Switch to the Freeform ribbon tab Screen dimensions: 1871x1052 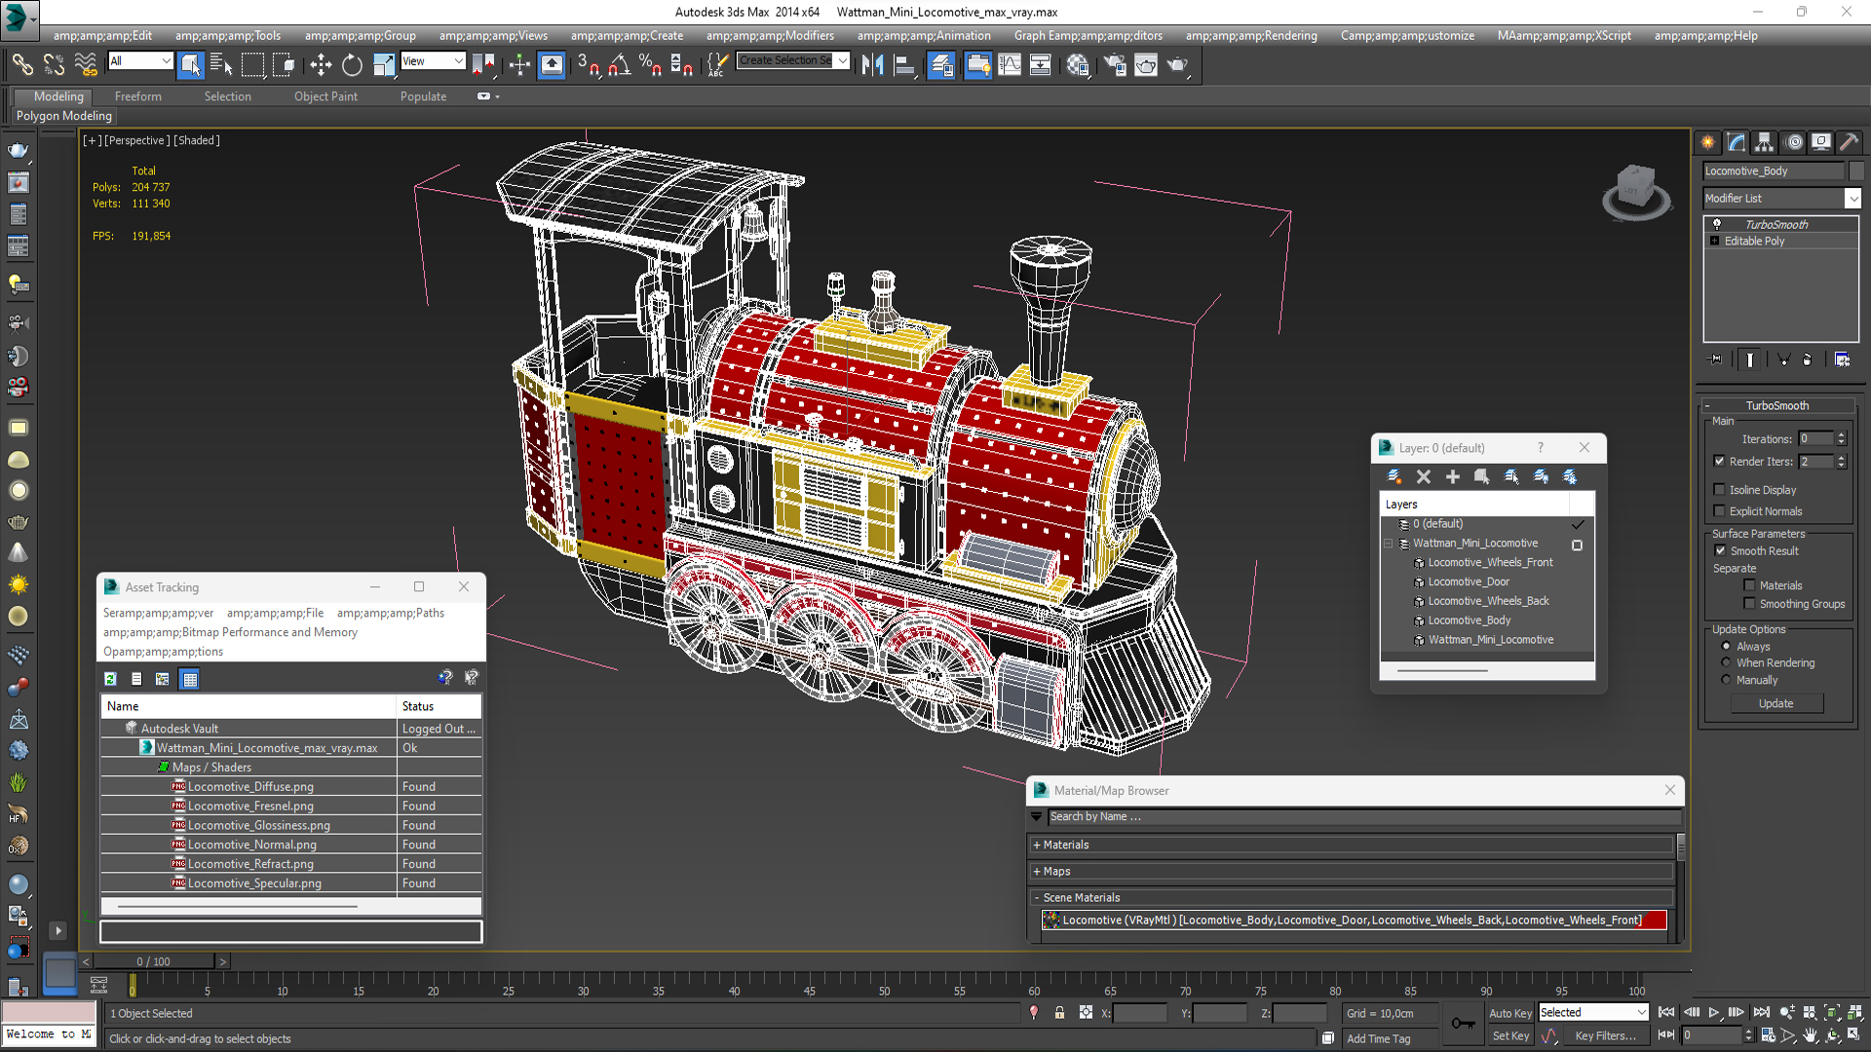[138, 96]
